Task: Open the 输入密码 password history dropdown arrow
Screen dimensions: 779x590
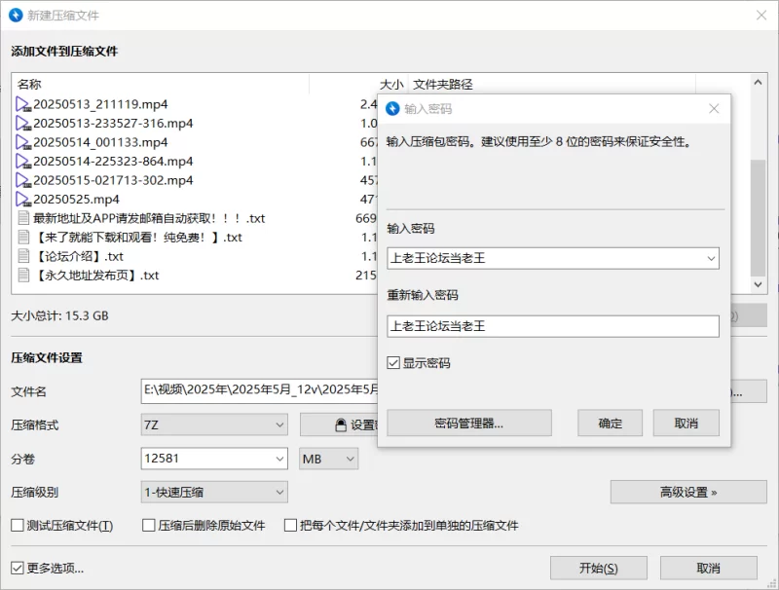Action: [711, 258]
